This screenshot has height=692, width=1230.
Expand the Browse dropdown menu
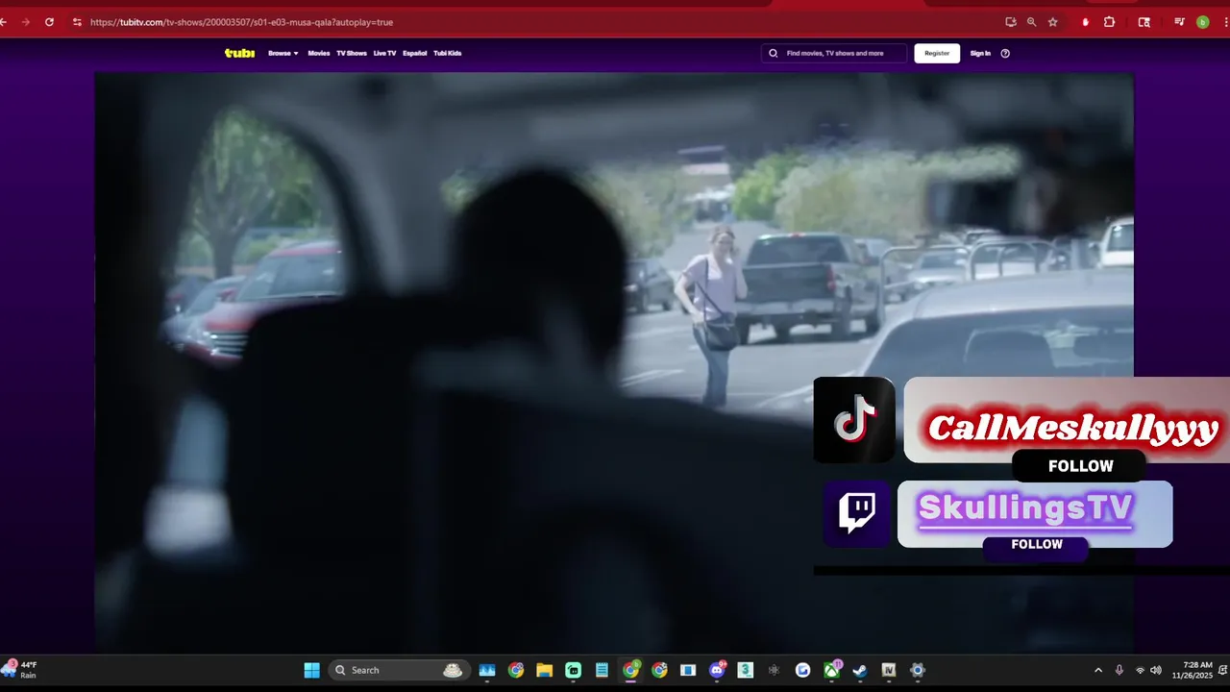[x=283, y=53]
